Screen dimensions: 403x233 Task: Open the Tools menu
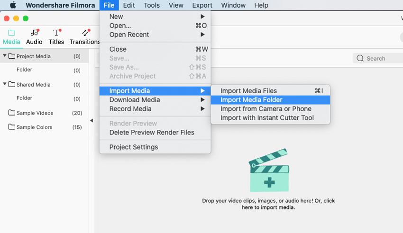coord(152,5)
